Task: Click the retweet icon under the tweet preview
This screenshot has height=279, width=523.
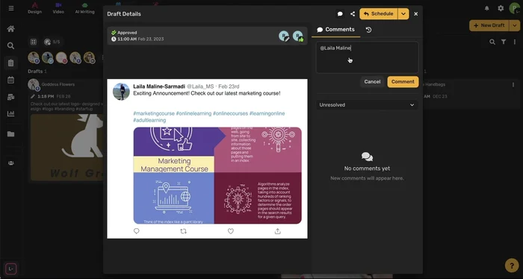Action: 183,231
